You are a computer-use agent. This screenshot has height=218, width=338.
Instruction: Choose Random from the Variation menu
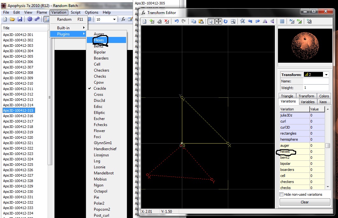point(69,19)
